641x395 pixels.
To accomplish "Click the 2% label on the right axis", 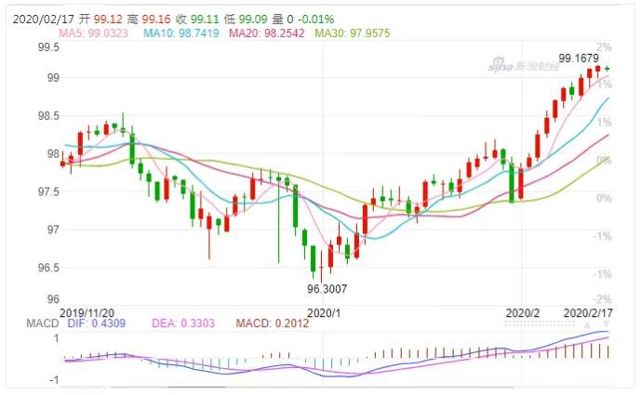I will click(x=604, y=47).
